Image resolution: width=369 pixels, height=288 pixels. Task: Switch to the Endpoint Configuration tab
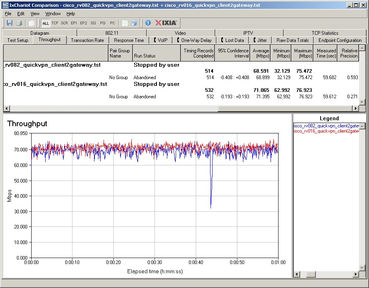[x=340, y=40]
